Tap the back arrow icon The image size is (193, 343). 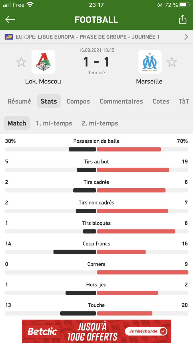(x=10, y=19)
